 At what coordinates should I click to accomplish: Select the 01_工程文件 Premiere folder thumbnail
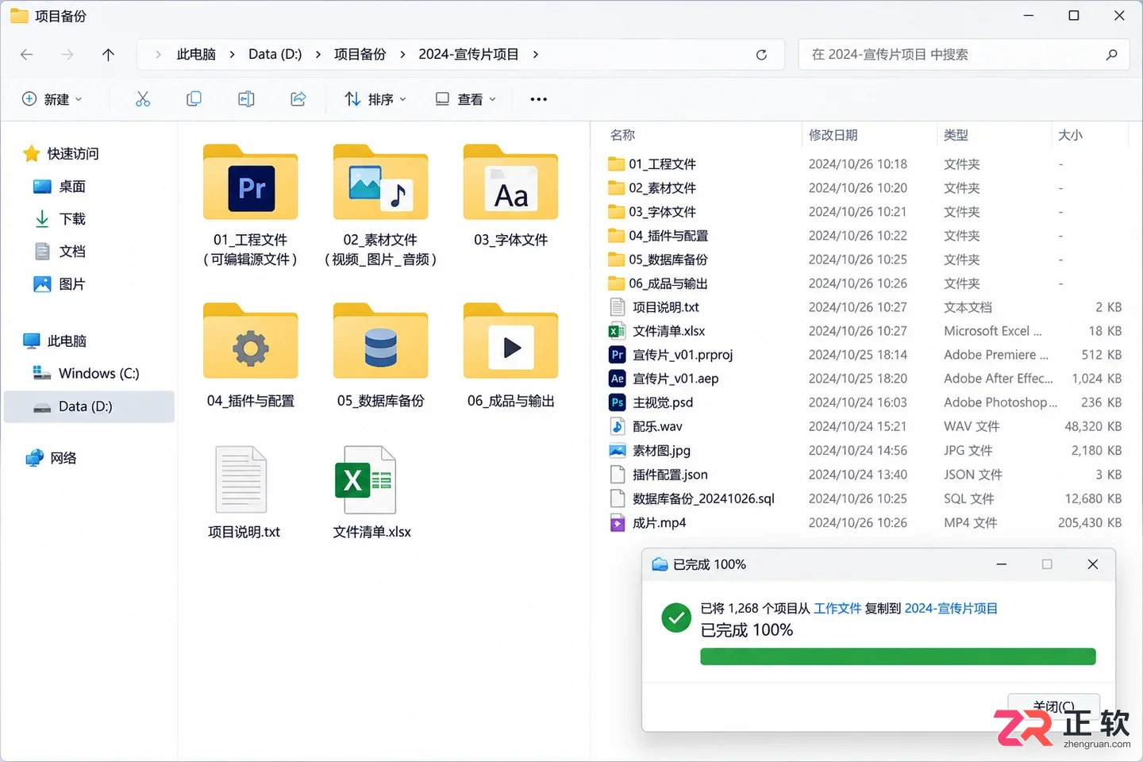(x=251, y=182)
